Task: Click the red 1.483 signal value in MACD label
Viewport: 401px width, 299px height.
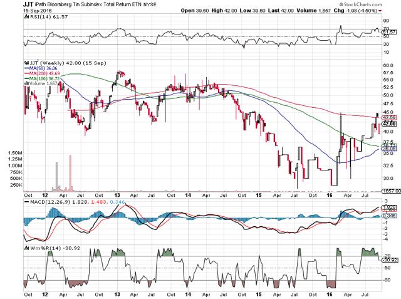Action: [x=99, y=202]
